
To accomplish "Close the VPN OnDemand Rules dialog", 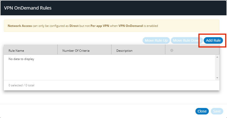I will click(x=202, y=111).
